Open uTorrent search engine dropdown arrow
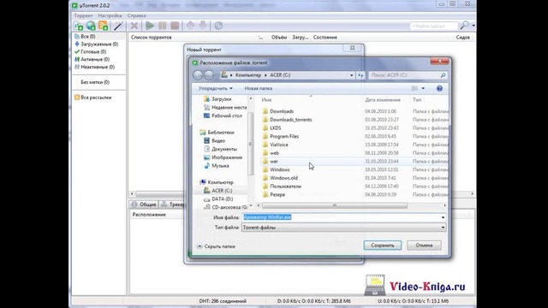This screenshot has width=548, height=308. point(474,25)
